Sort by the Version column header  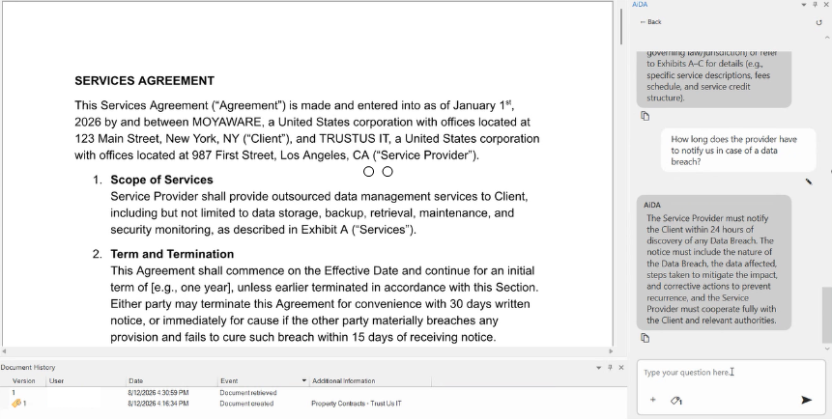(24, 380)
